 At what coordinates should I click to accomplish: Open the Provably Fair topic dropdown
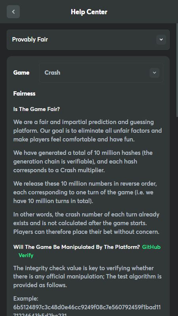88,40
